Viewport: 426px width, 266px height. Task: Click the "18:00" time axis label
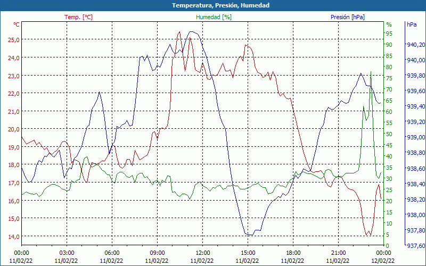pyautogui.click(x=293, y=253)
